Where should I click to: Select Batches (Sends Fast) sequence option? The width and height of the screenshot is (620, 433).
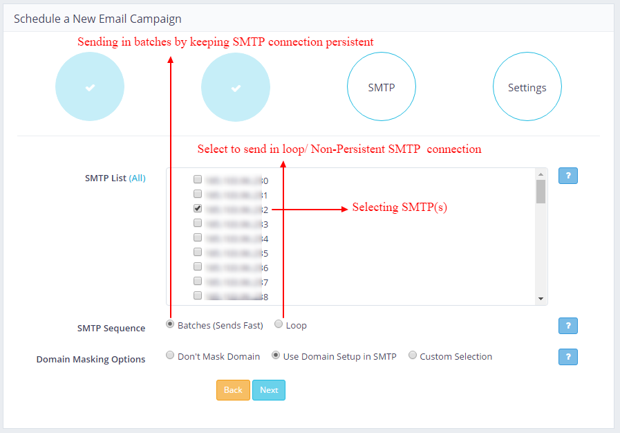click(171, 324)
